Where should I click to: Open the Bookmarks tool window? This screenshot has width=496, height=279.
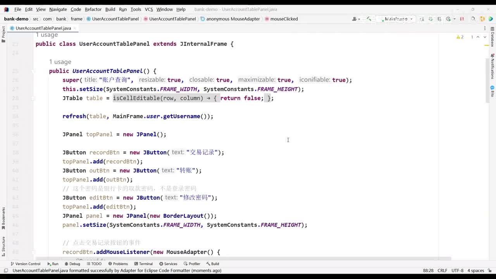3,218
